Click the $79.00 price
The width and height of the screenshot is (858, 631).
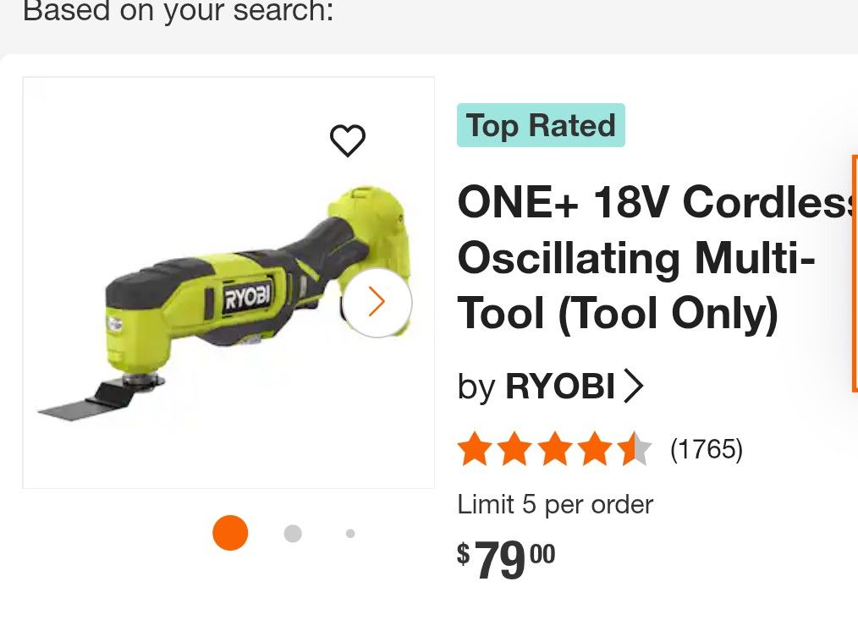click(x=507, y=559)
